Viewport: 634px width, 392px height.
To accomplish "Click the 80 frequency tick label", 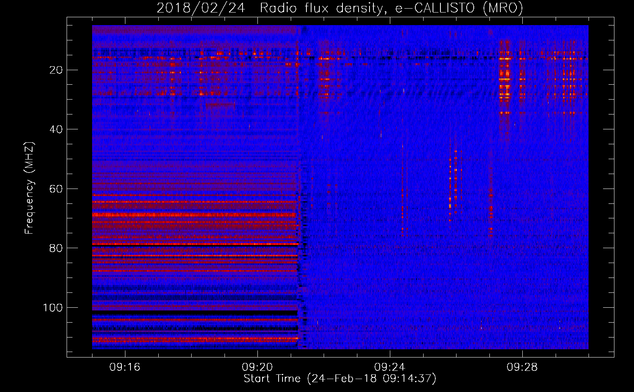I will (x=56, y=248).
